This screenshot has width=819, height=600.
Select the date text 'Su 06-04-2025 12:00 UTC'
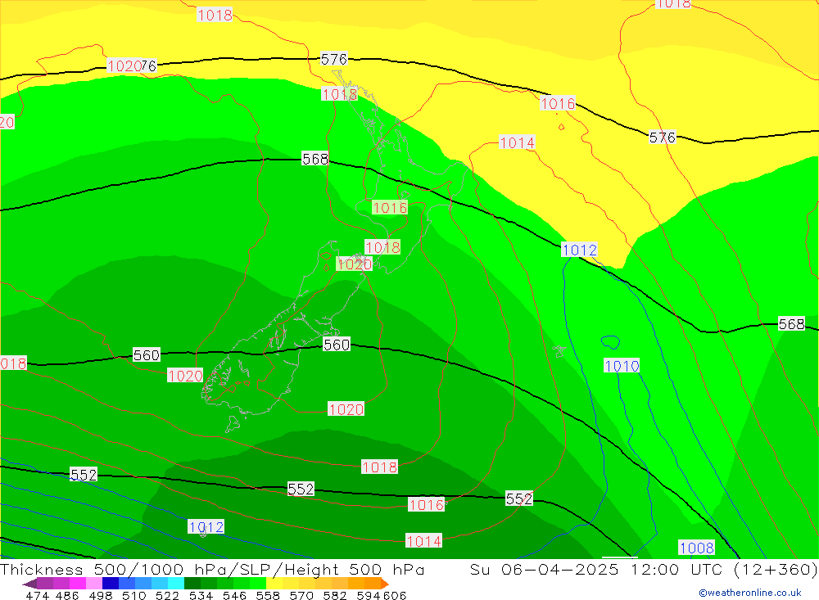coord(596,569)
